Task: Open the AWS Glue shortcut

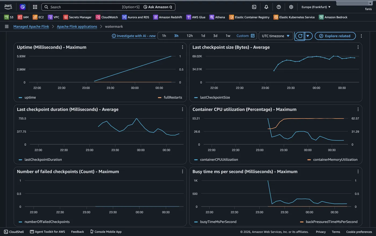Action: [x=196, y=17]
